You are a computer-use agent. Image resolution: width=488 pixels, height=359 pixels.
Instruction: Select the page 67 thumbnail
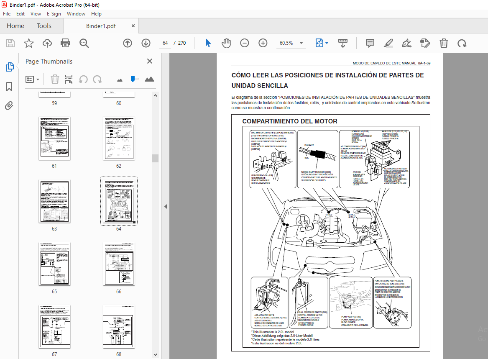tap(54, 327)
